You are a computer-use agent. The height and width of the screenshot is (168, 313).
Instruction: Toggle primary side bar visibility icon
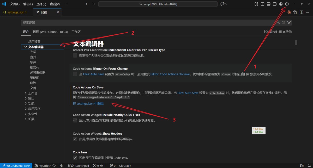(x=262, y=4)
